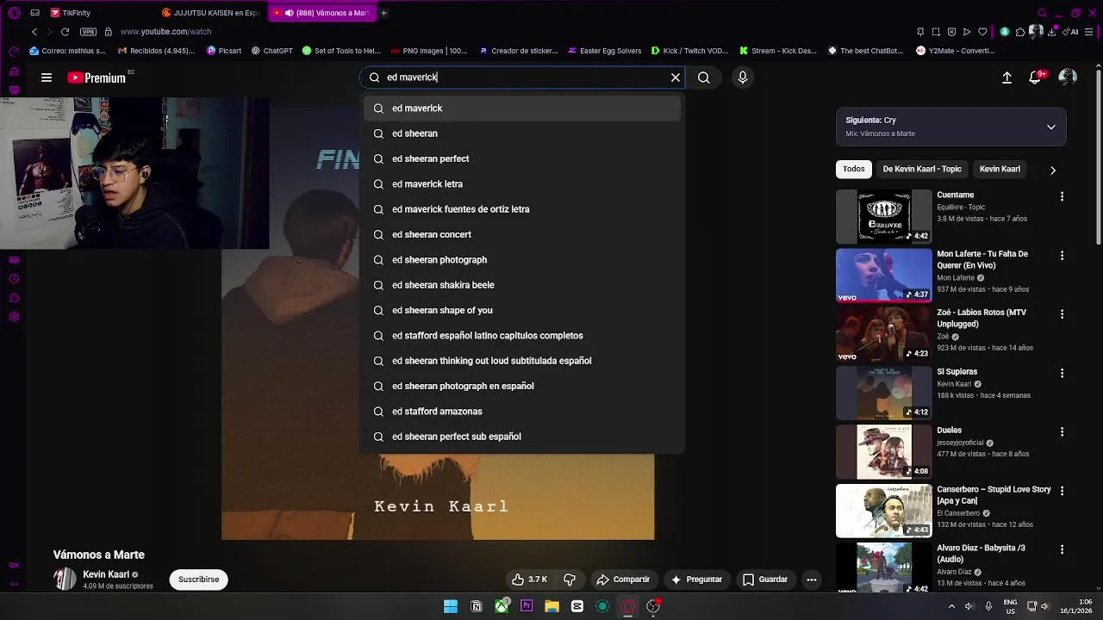Select suggestion "ed sheeran perfect"
This screenshot has height=620, width=1103.
click(522, 158)
